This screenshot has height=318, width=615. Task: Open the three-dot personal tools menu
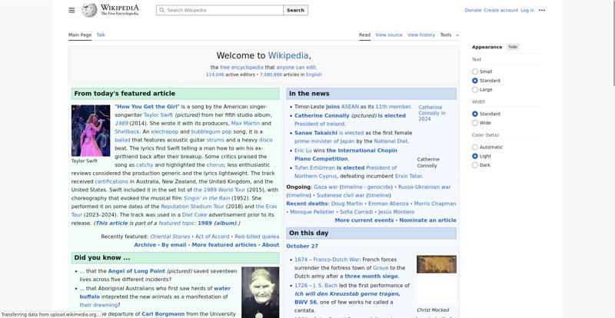pyautogui.click(x=542, y=10)
